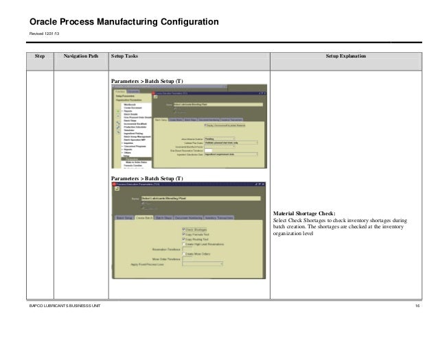Select the Inventory Transactions tab in the upper window
Viewport: 438px width, 338px height.
coord(231,120)
